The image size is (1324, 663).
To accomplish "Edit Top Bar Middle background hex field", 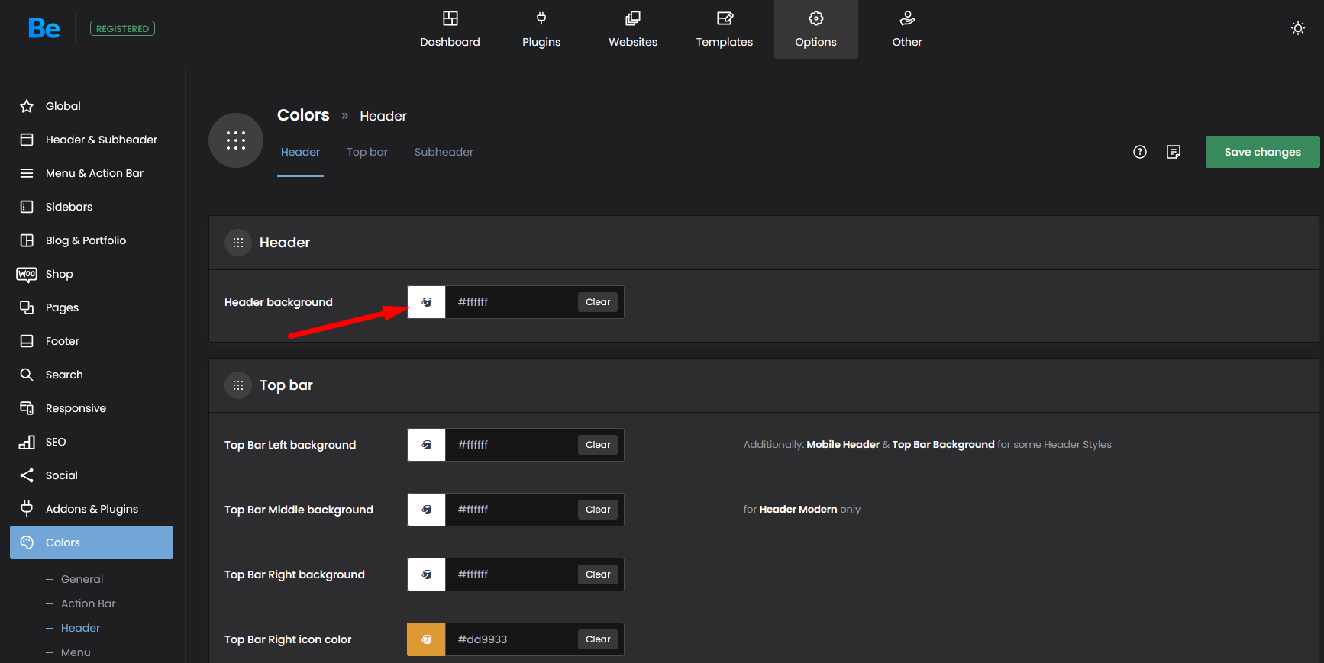I will pyautogui.click(x=511, y=510).
